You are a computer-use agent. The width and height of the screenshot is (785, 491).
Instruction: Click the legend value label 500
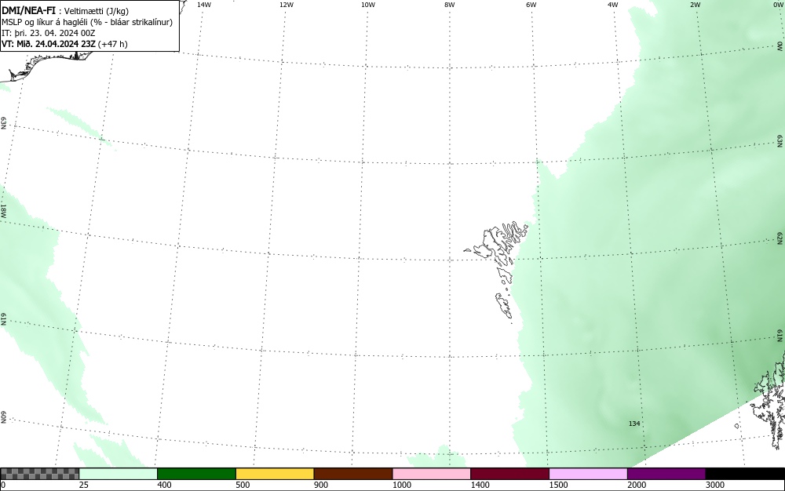[243, 485]
